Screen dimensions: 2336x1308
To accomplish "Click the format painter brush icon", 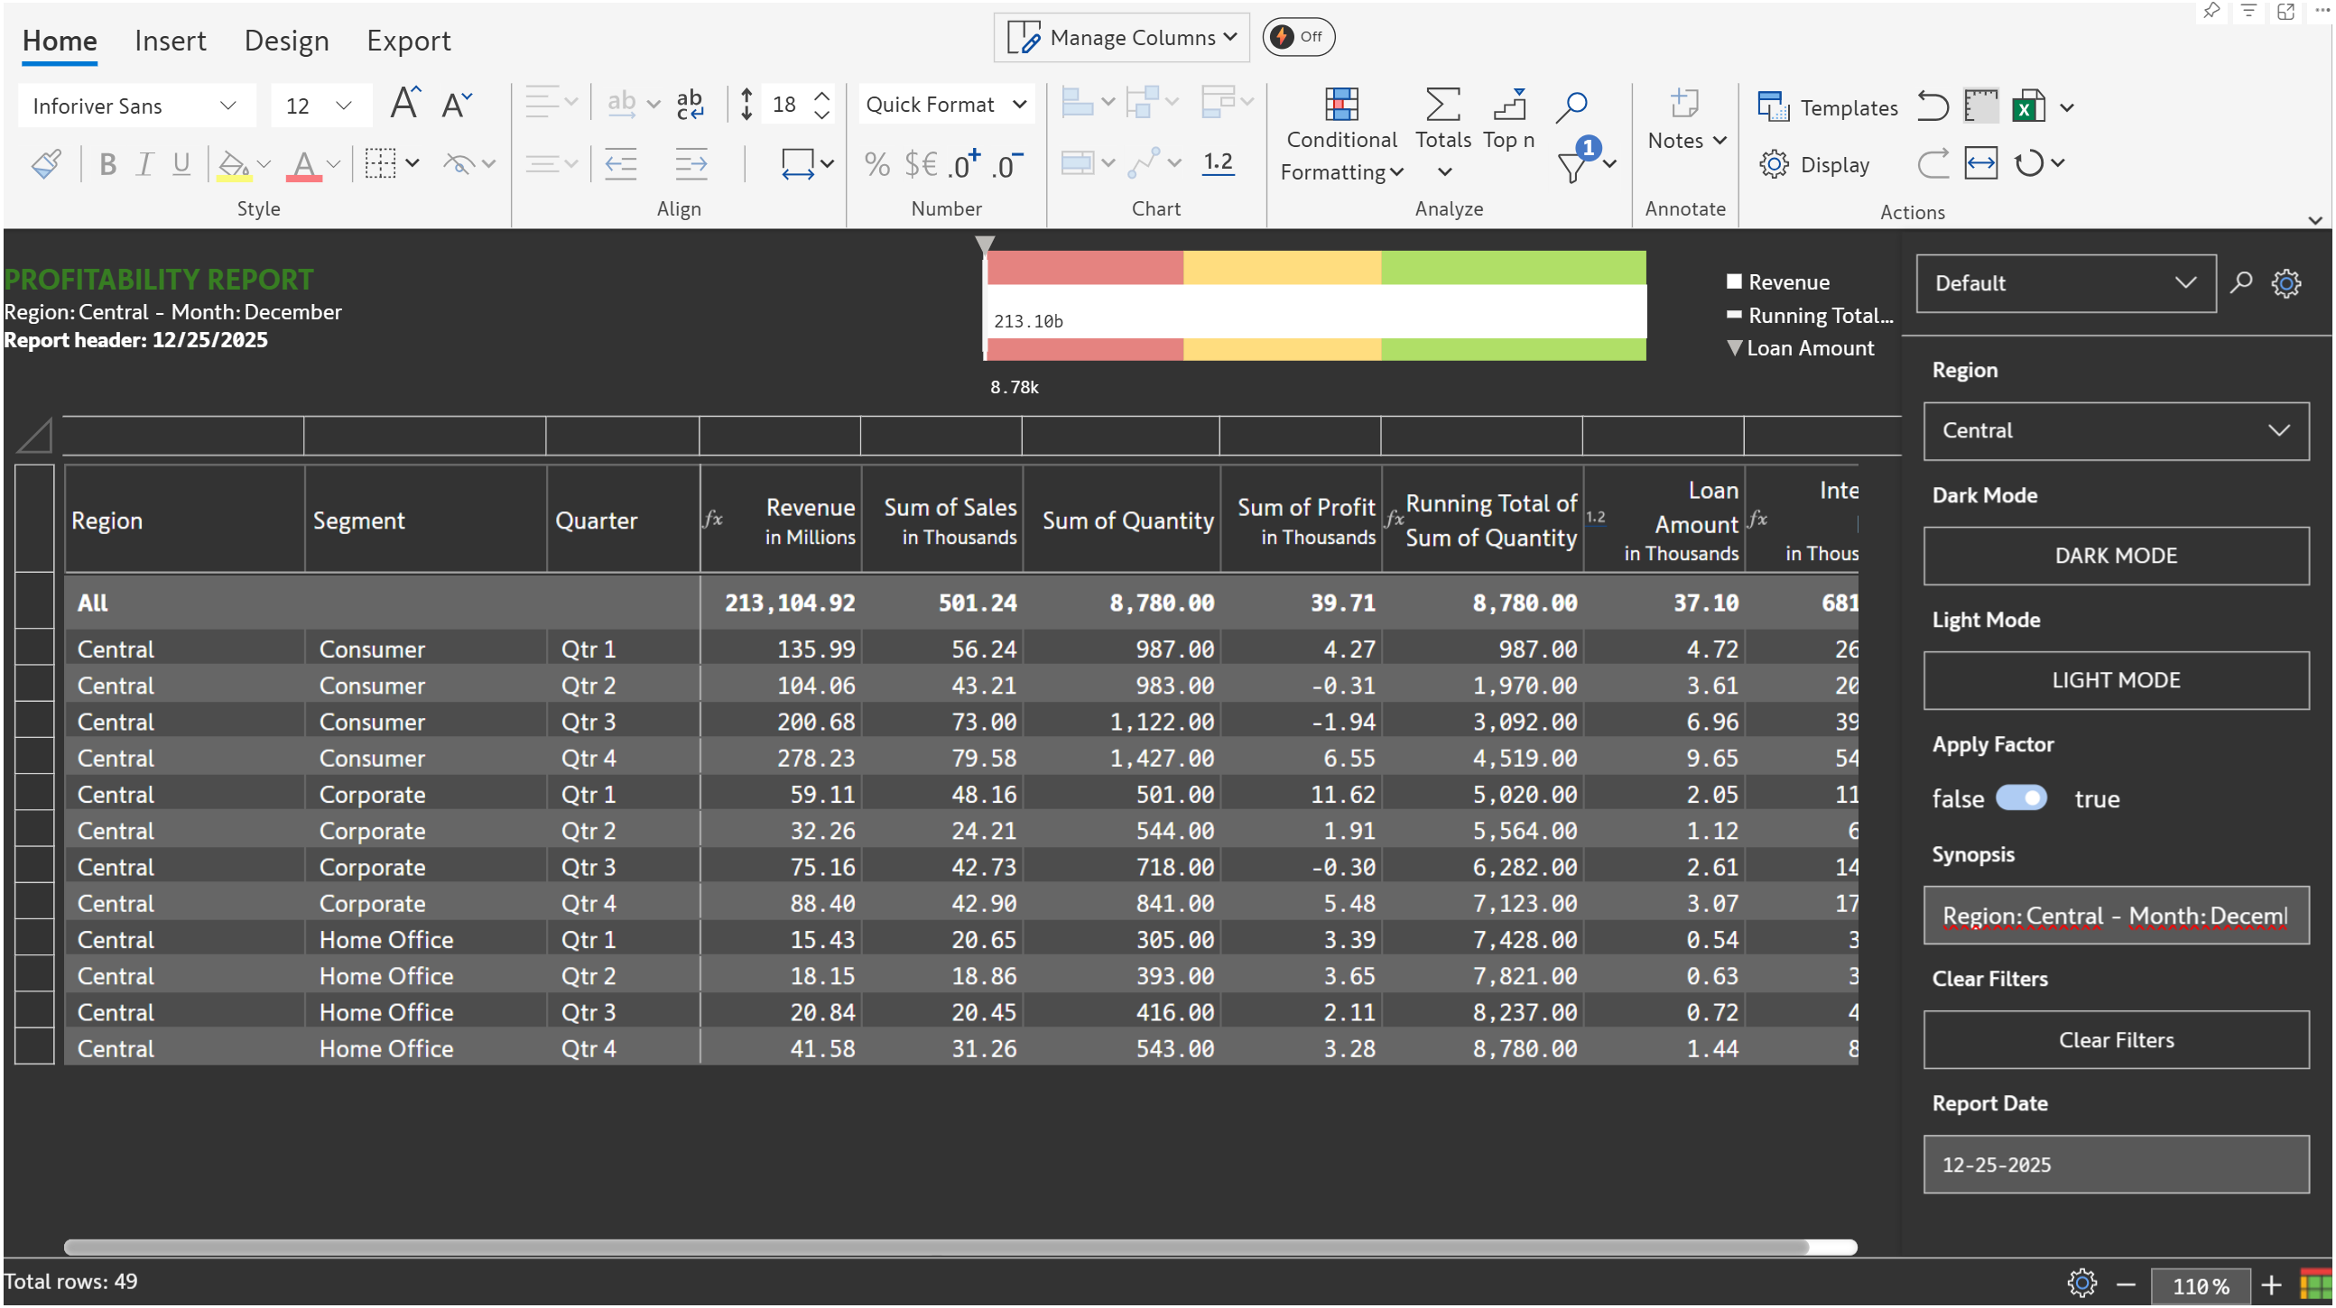I will click(45, 164).
